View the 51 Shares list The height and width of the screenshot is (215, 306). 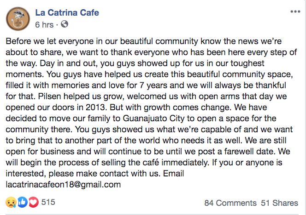coord(279,203)
